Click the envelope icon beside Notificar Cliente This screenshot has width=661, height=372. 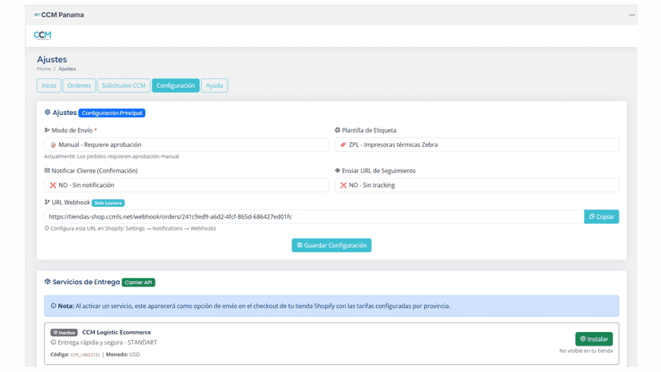[47, 170]
